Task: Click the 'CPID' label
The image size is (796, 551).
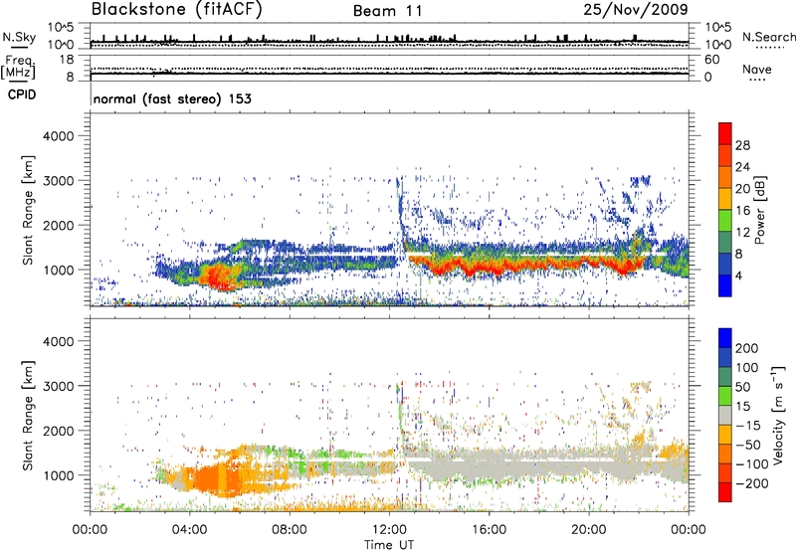Action: coord(22,94)
